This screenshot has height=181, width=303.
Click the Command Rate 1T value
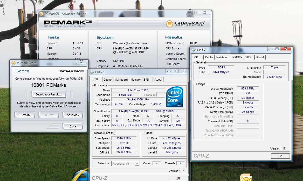(248, 121)
